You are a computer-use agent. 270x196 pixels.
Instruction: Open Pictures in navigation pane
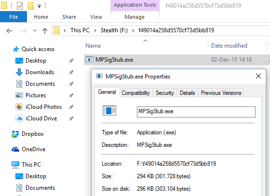pos(36,95)
